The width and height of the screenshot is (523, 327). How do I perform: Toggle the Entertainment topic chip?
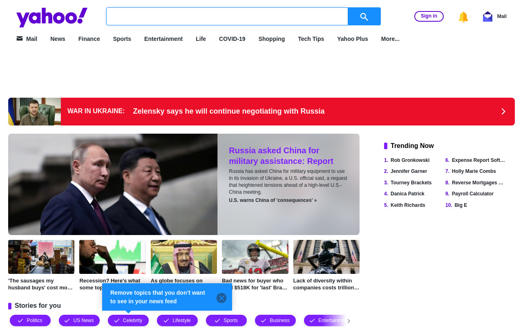(324, 320)
